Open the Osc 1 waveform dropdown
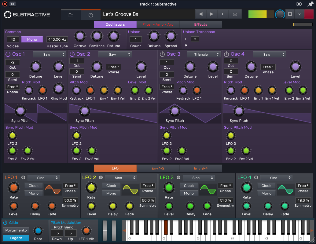This screenshot has height=244, width=316. pyautogui.click(x=50, y=54)
